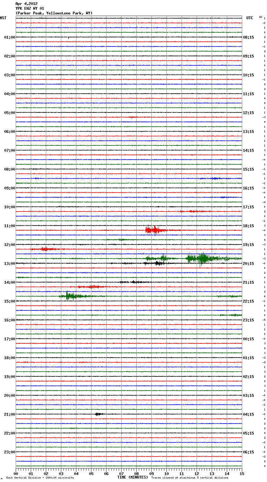The width and height of the screenshot is (267, 482).
Task: Click the green signal near minute 14.5 above 16:00
Action: [x=231, y=315]
